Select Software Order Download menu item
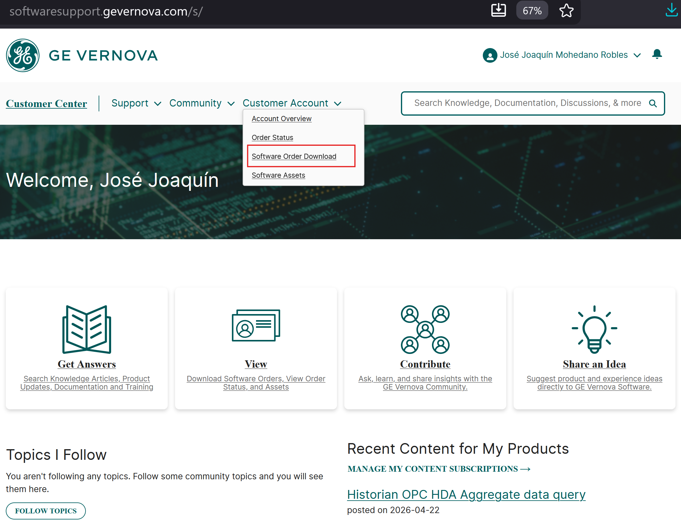 coord(294,156)
